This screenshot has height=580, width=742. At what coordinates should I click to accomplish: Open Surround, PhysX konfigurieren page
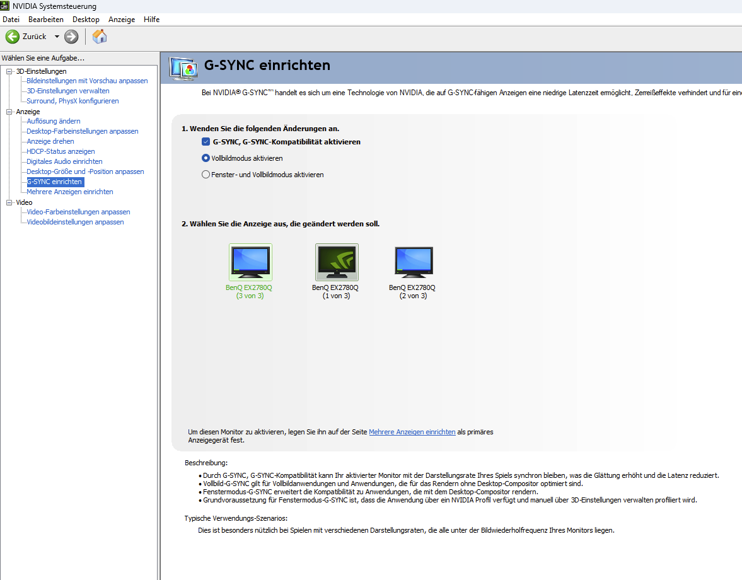point(72,101)
